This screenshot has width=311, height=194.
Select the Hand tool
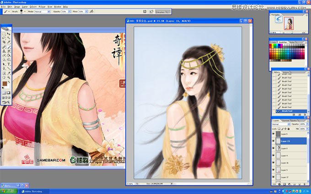tap(4, 77)
